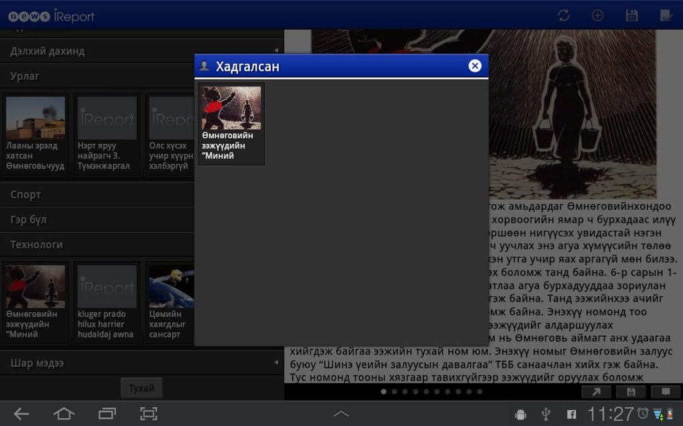Select the first page indicator dot
The height and width of the screenshot is (426, 683).
coord(384,391)
